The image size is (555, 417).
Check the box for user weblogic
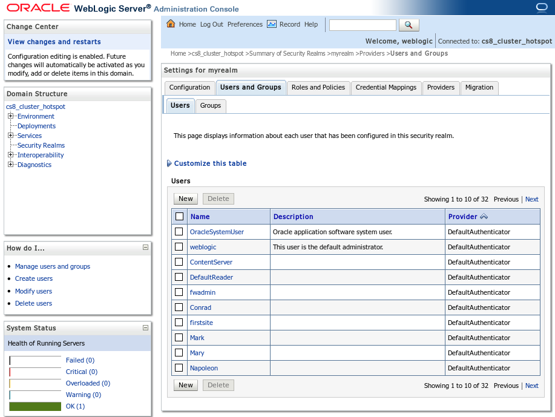pyautogui.click(x=179, y=247)
